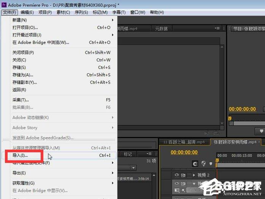The image size is (265, 199).
Task: Toggle sync lock on 视频 2 track
Action: 183,175
